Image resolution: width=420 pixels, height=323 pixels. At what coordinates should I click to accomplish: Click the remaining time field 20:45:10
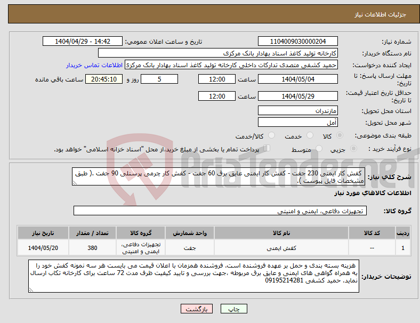tap(104, 79)
